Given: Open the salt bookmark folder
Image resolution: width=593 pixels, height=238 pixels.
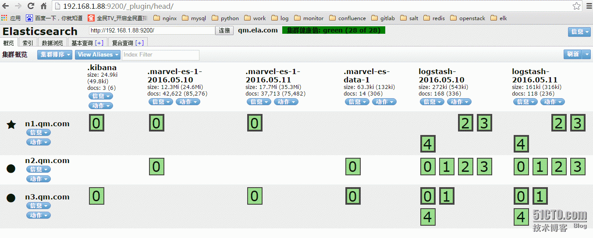Looking at the screenshot, I should (409, 18).
